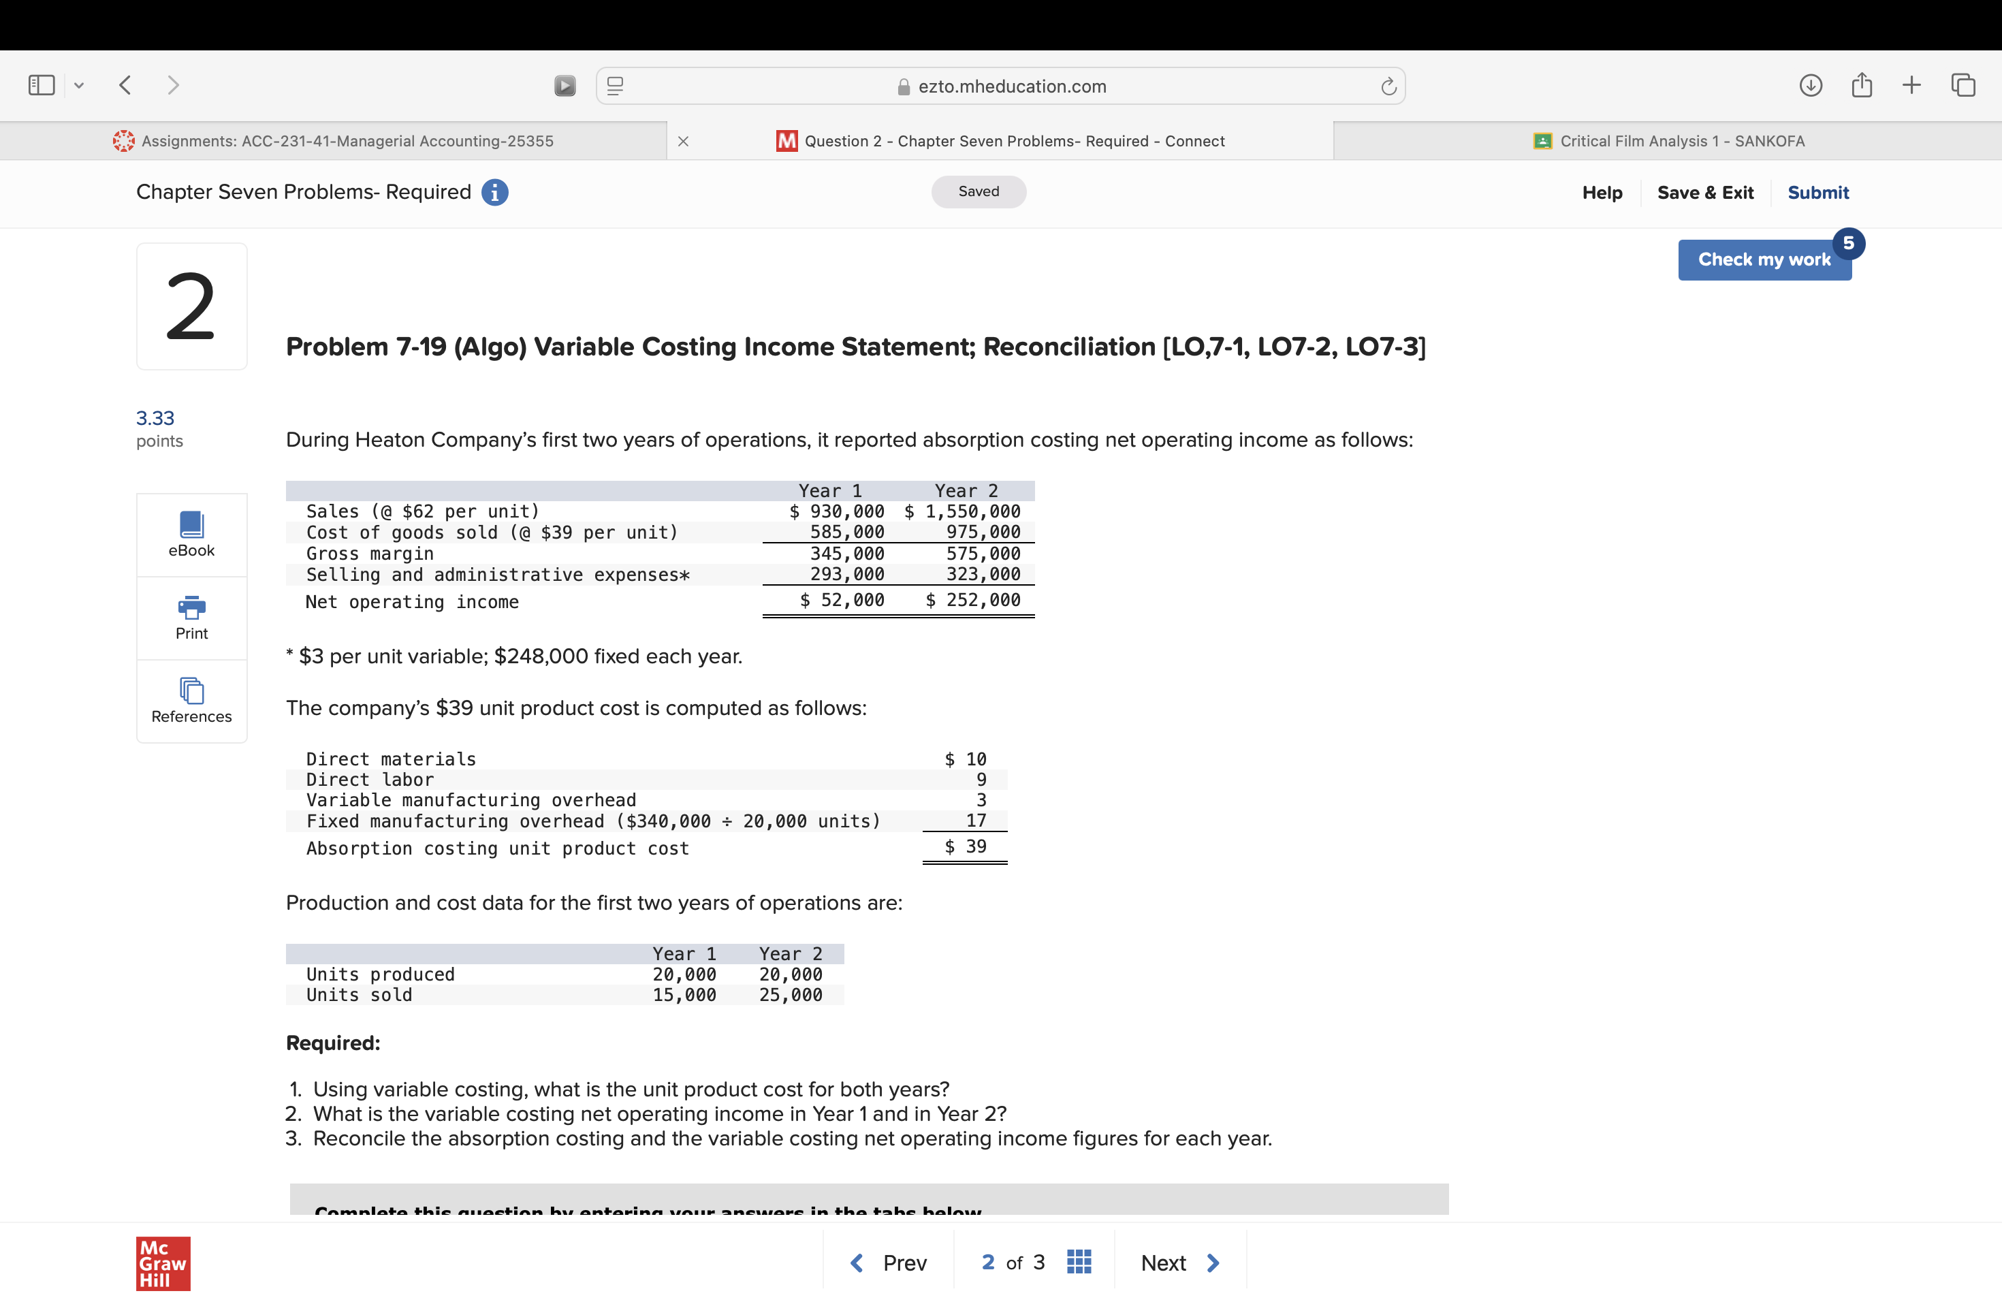
Task: Click the info icon next to Chapter Seven Problems
Action: click(496, 193)
